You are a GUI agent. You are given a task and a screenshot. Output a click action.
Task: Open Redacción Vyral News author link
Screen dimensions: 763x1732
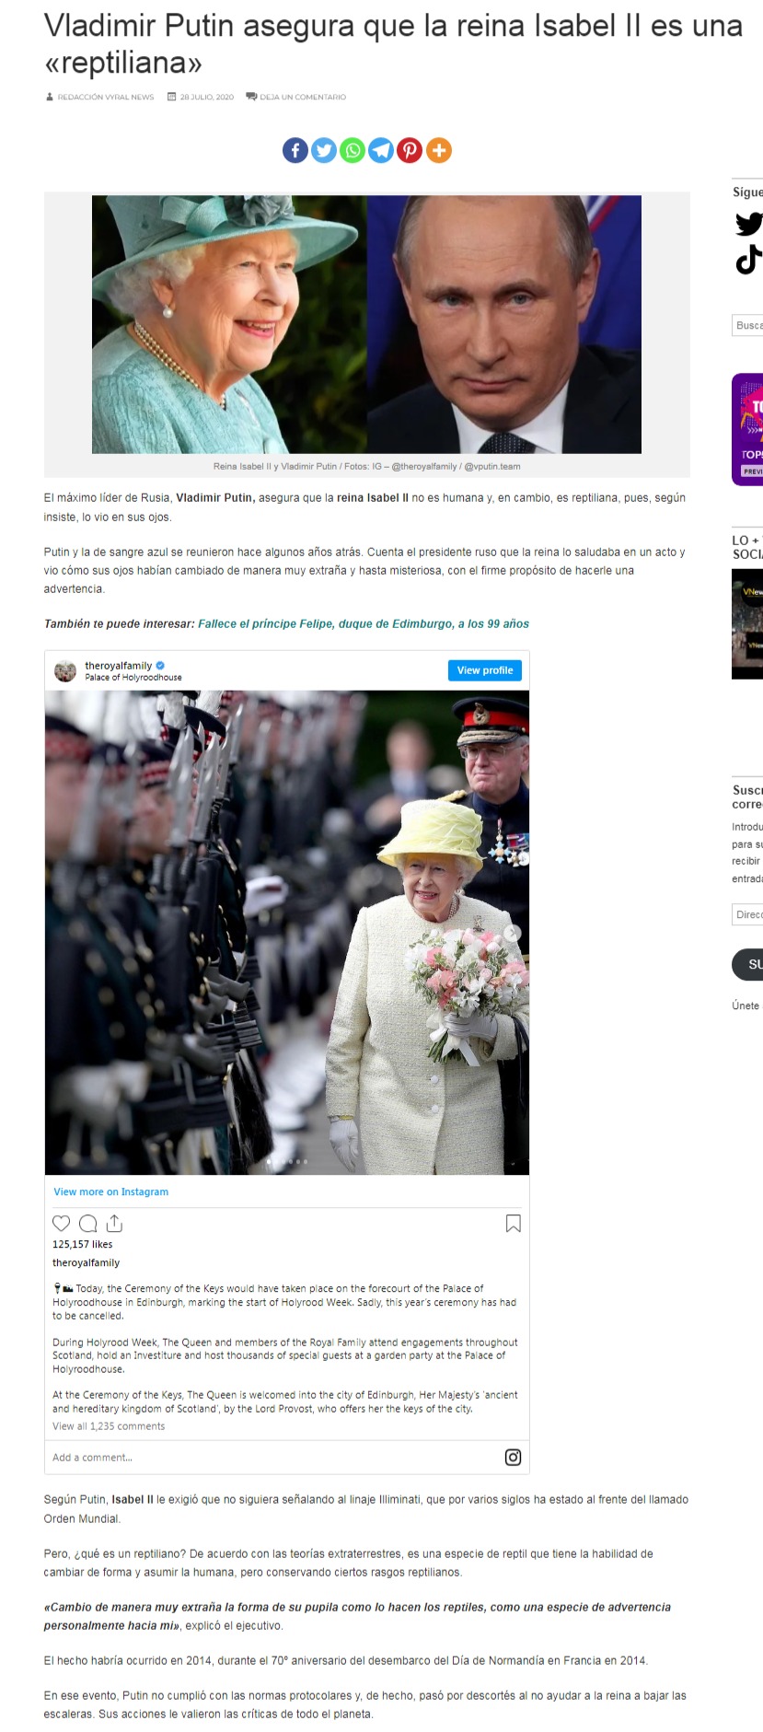[105, 97]
